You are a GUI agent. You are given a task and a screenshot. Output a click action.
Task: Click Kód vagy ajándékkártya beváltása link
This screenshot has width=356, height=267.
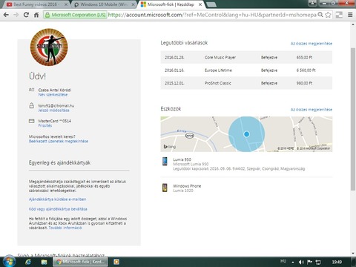point(58,209)
